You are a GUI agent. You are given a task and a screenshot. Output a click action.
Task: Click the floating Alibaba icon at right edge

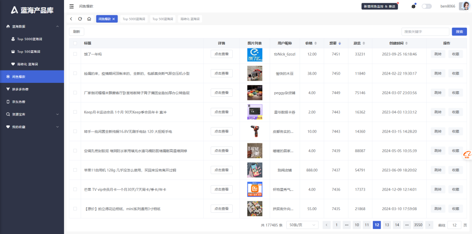[x=466, y=155]
